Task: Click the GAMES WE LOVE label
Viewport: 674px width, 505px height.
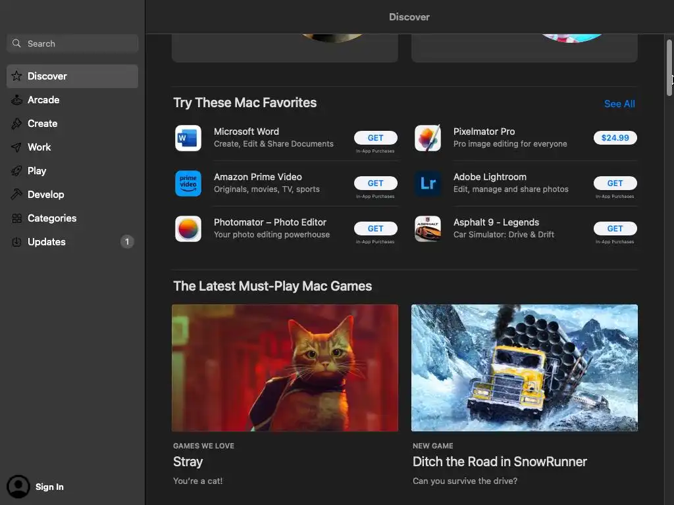Action: [204, 446]
